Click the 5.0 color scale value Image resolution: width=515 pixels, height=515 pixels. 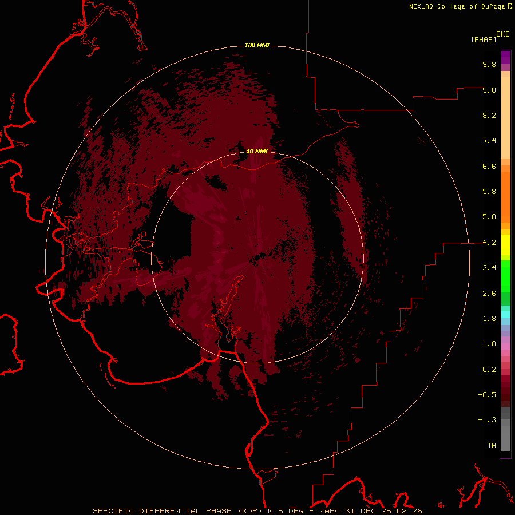[489, 217]
